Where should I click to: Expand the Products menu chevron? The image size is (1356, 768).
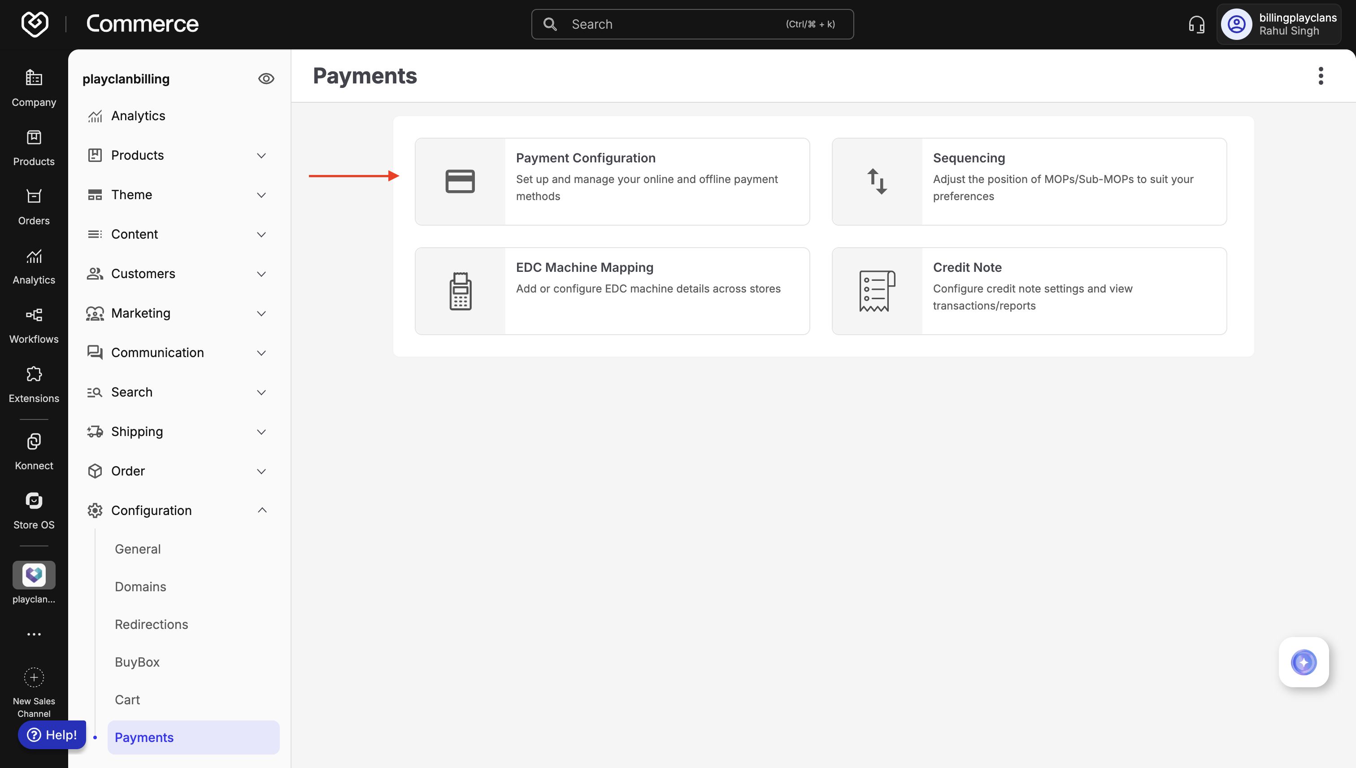coord(261,155)
